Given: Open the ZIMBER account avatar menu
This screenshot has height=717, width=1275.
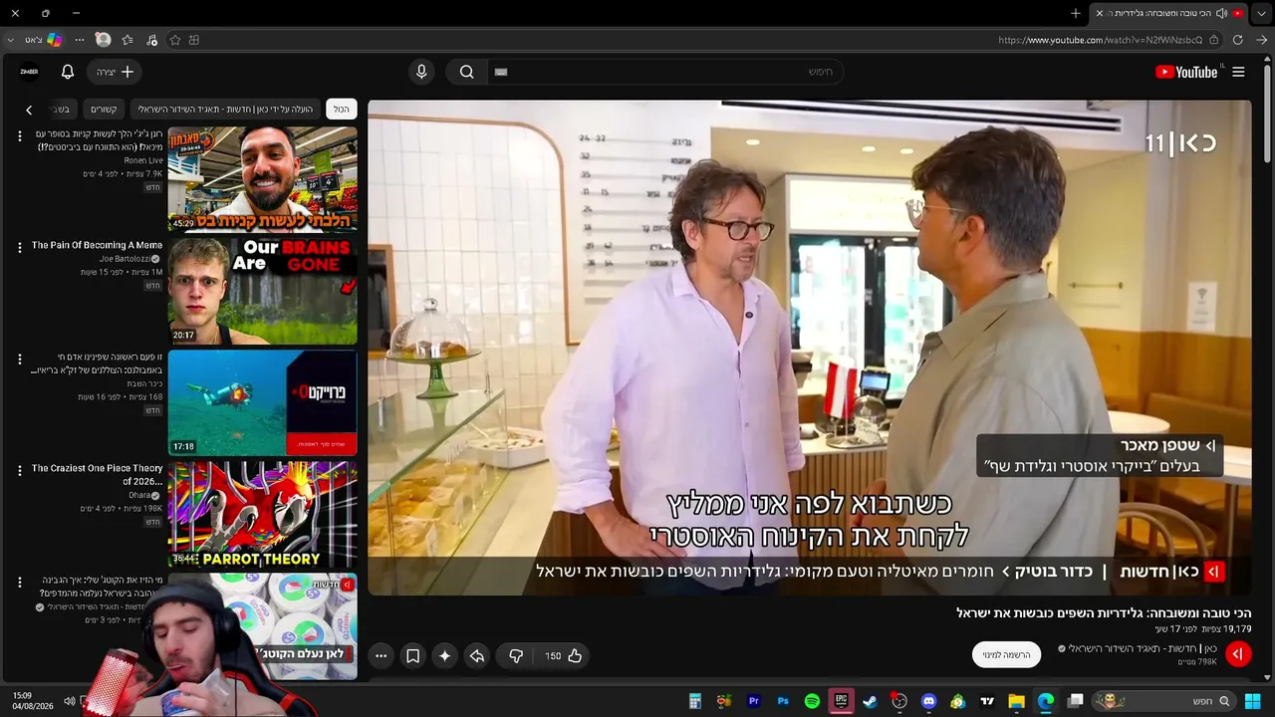Looking at the screenshot, I should coord(30,72).
